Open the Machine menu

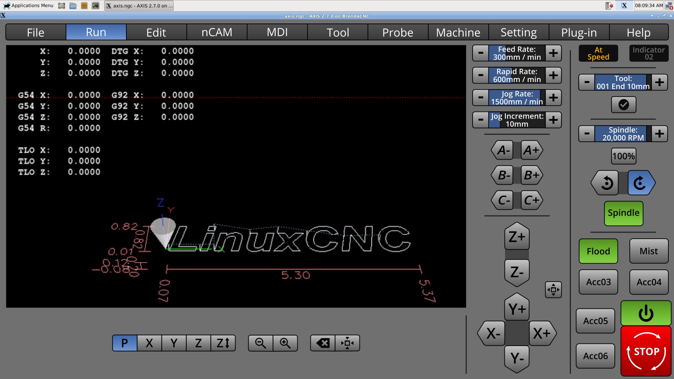click(458, 32)
